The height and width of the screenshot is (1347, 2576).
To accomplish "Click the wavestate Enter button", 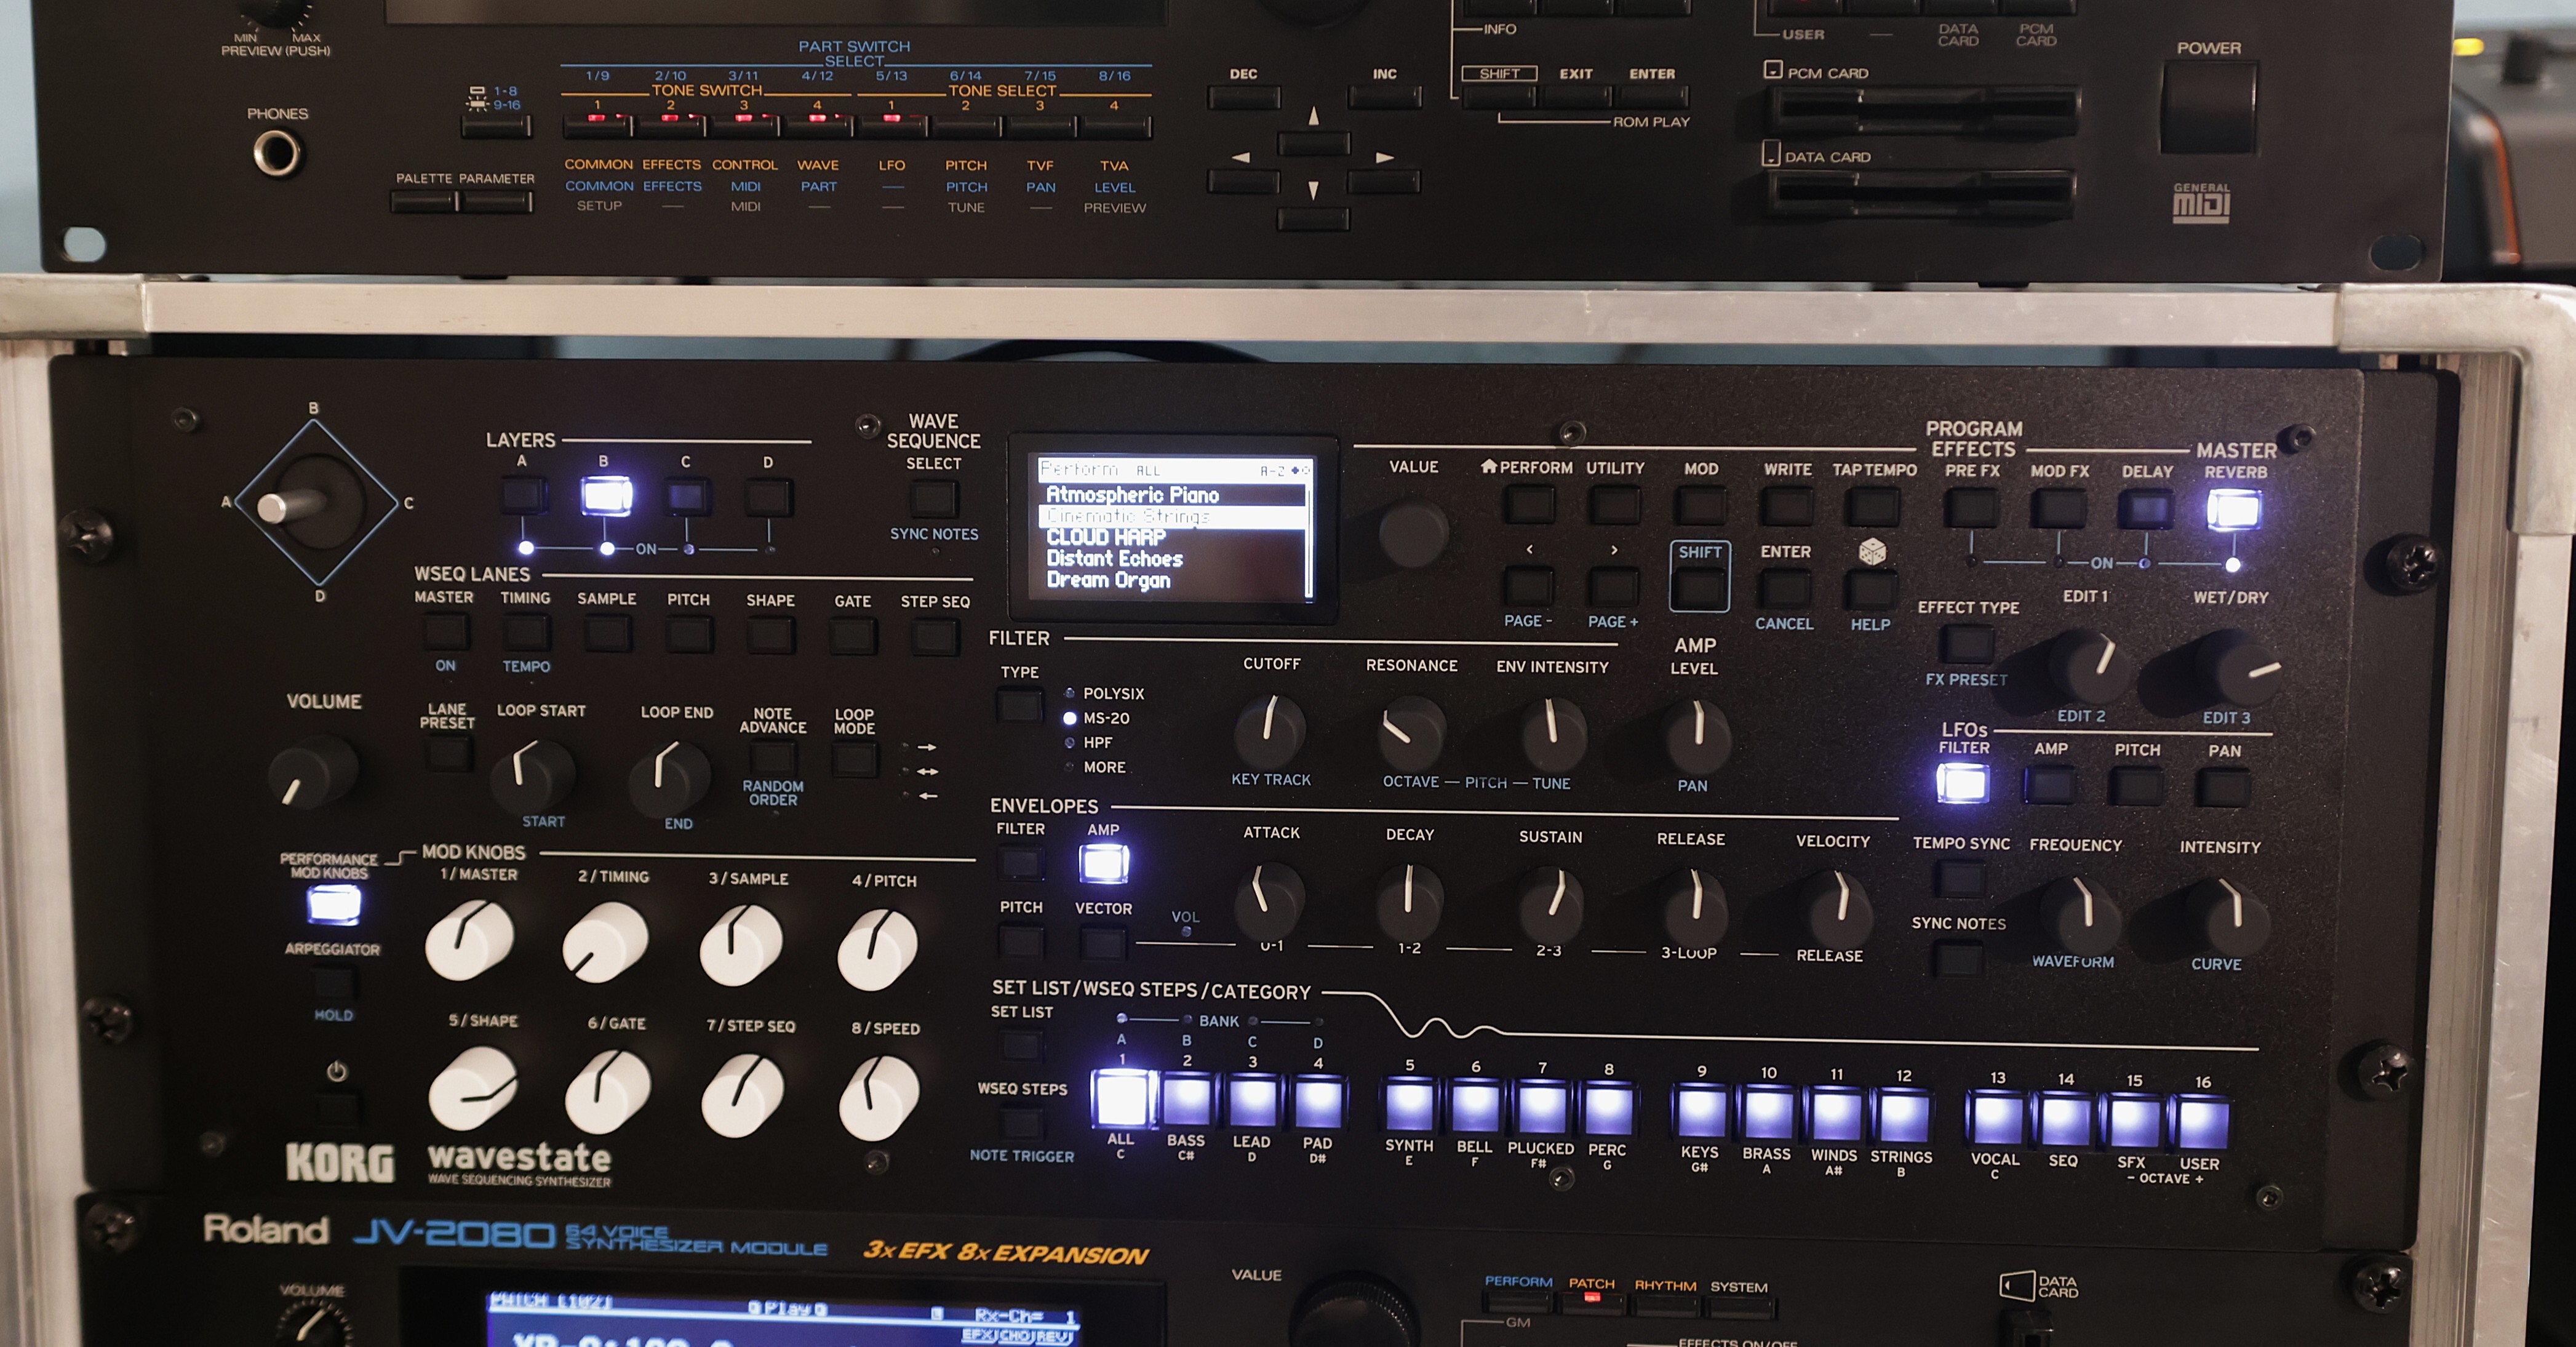I will [x=1785, y=589].
